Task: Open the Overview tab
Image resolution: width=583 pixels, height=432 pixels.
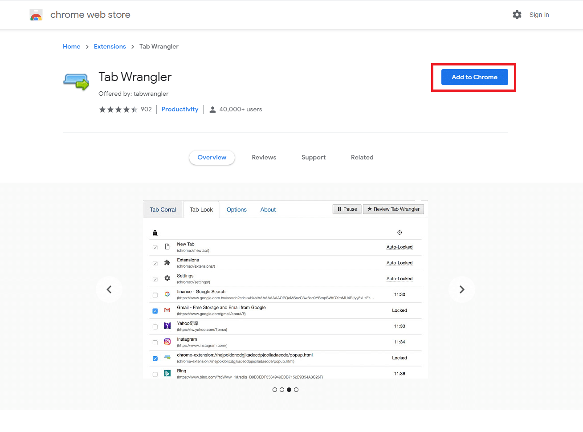Action: (x=212, y=158)
